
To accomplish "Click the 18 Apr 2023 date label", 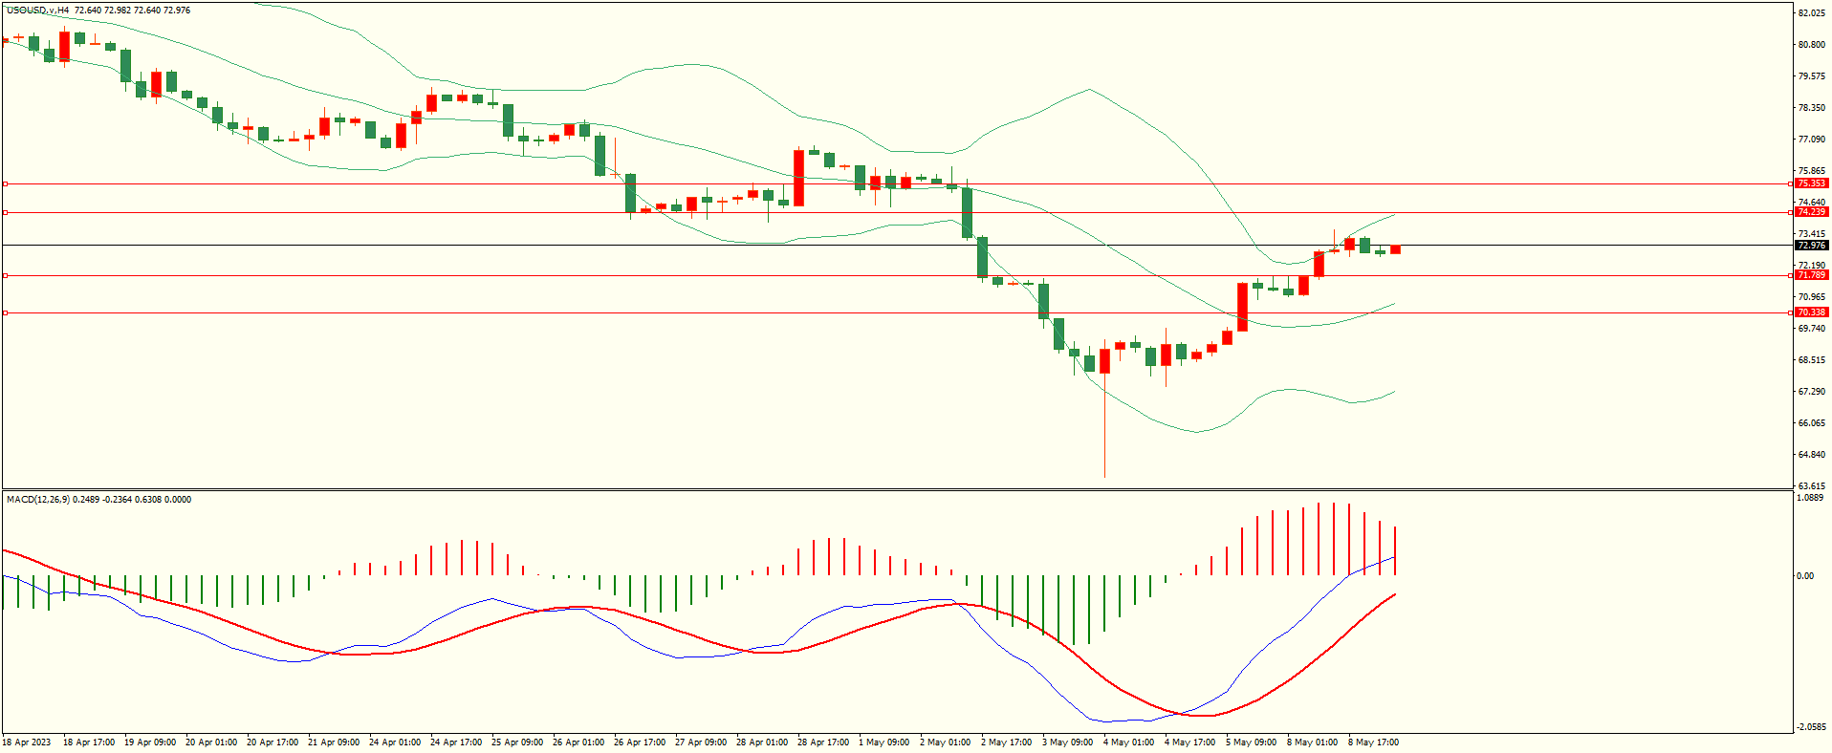I will pos(27,742).
